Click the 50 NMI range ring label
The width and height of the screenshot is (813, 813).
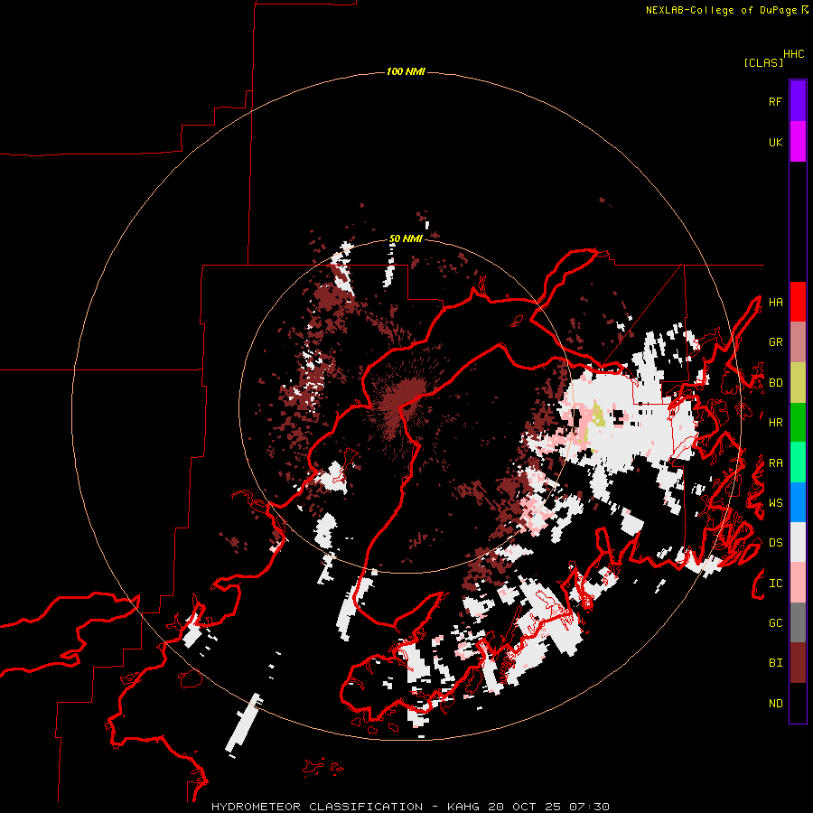click(x=406, y=238)
